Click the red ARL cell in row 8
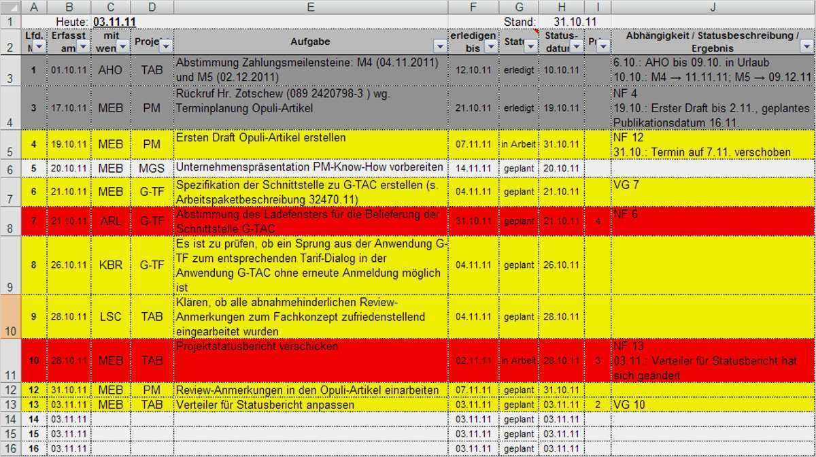Screen dimensions: 816x457 point(110,222)
